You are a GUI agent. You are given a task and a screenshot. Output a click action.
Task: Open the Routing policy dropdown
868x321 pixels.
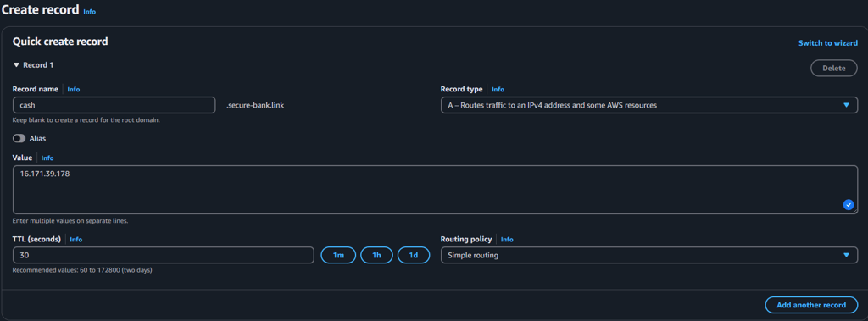[x=649, y=255]
